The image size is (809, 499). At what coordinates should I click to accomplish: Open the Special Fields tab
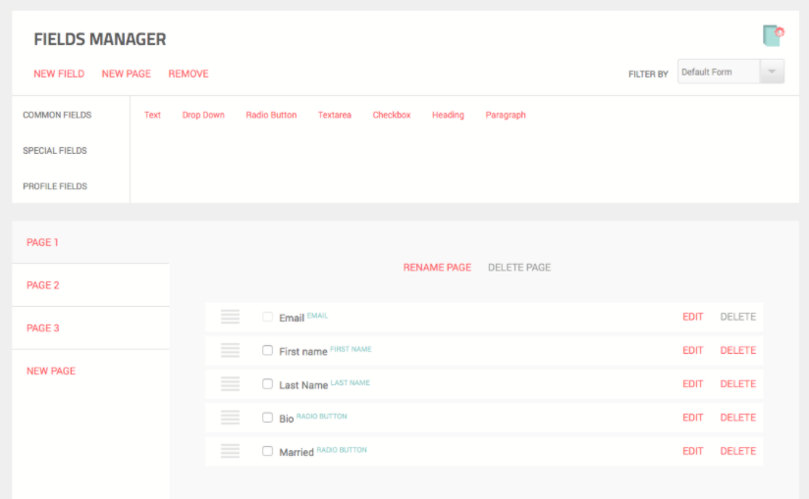[x=55, y=150]
